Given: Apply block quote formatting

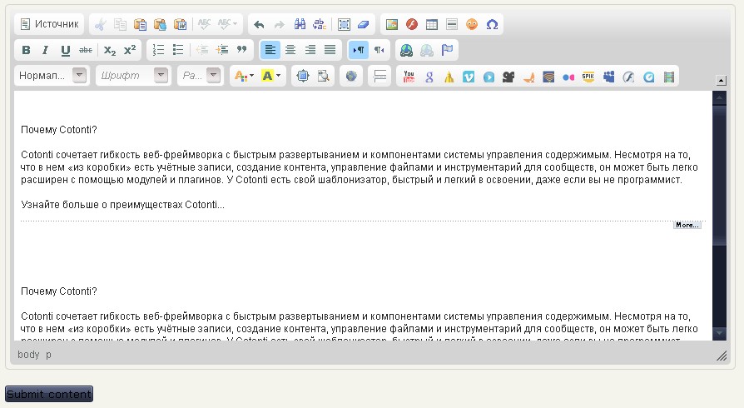Looking at the screenshot, I should [x=241, y=50].
